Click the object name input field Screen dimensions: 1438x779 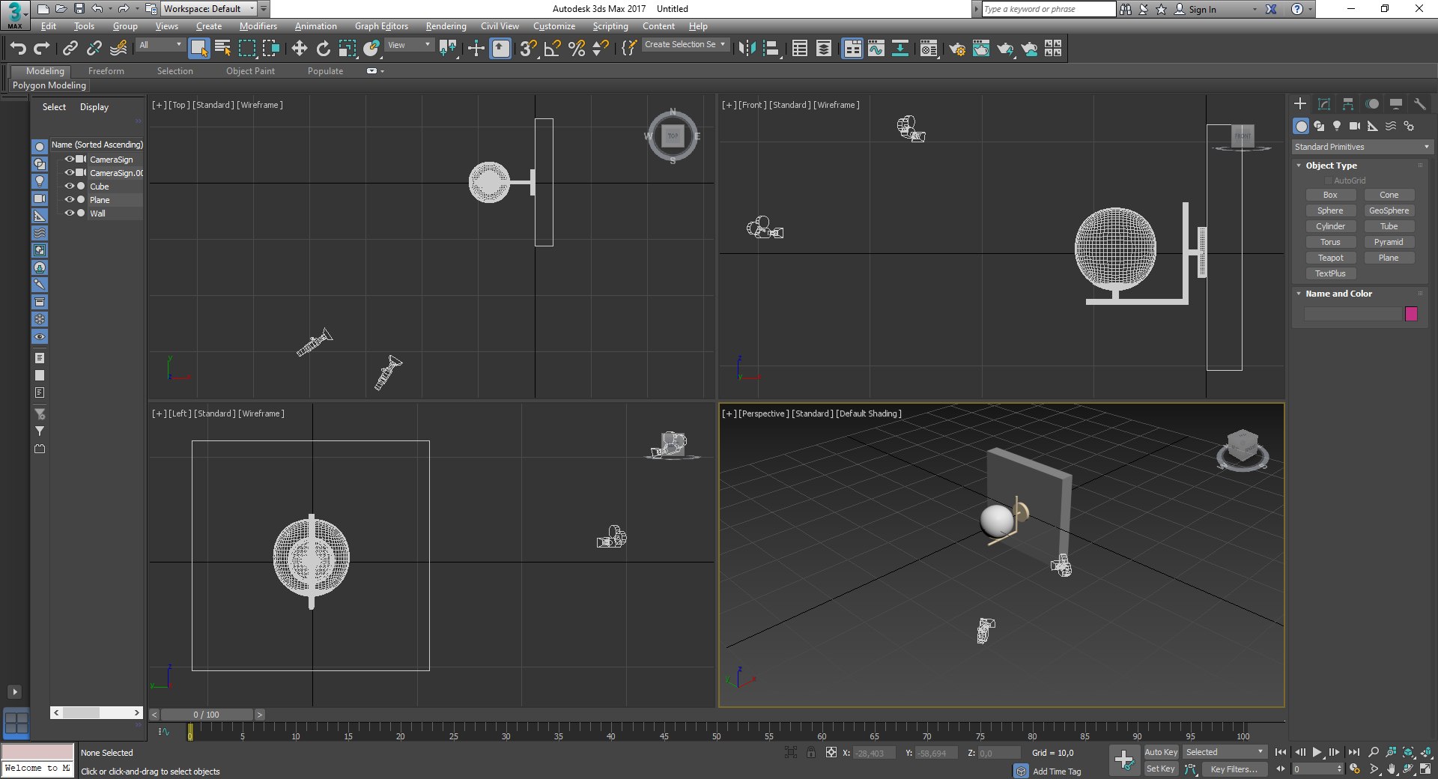click(1353, 314)
